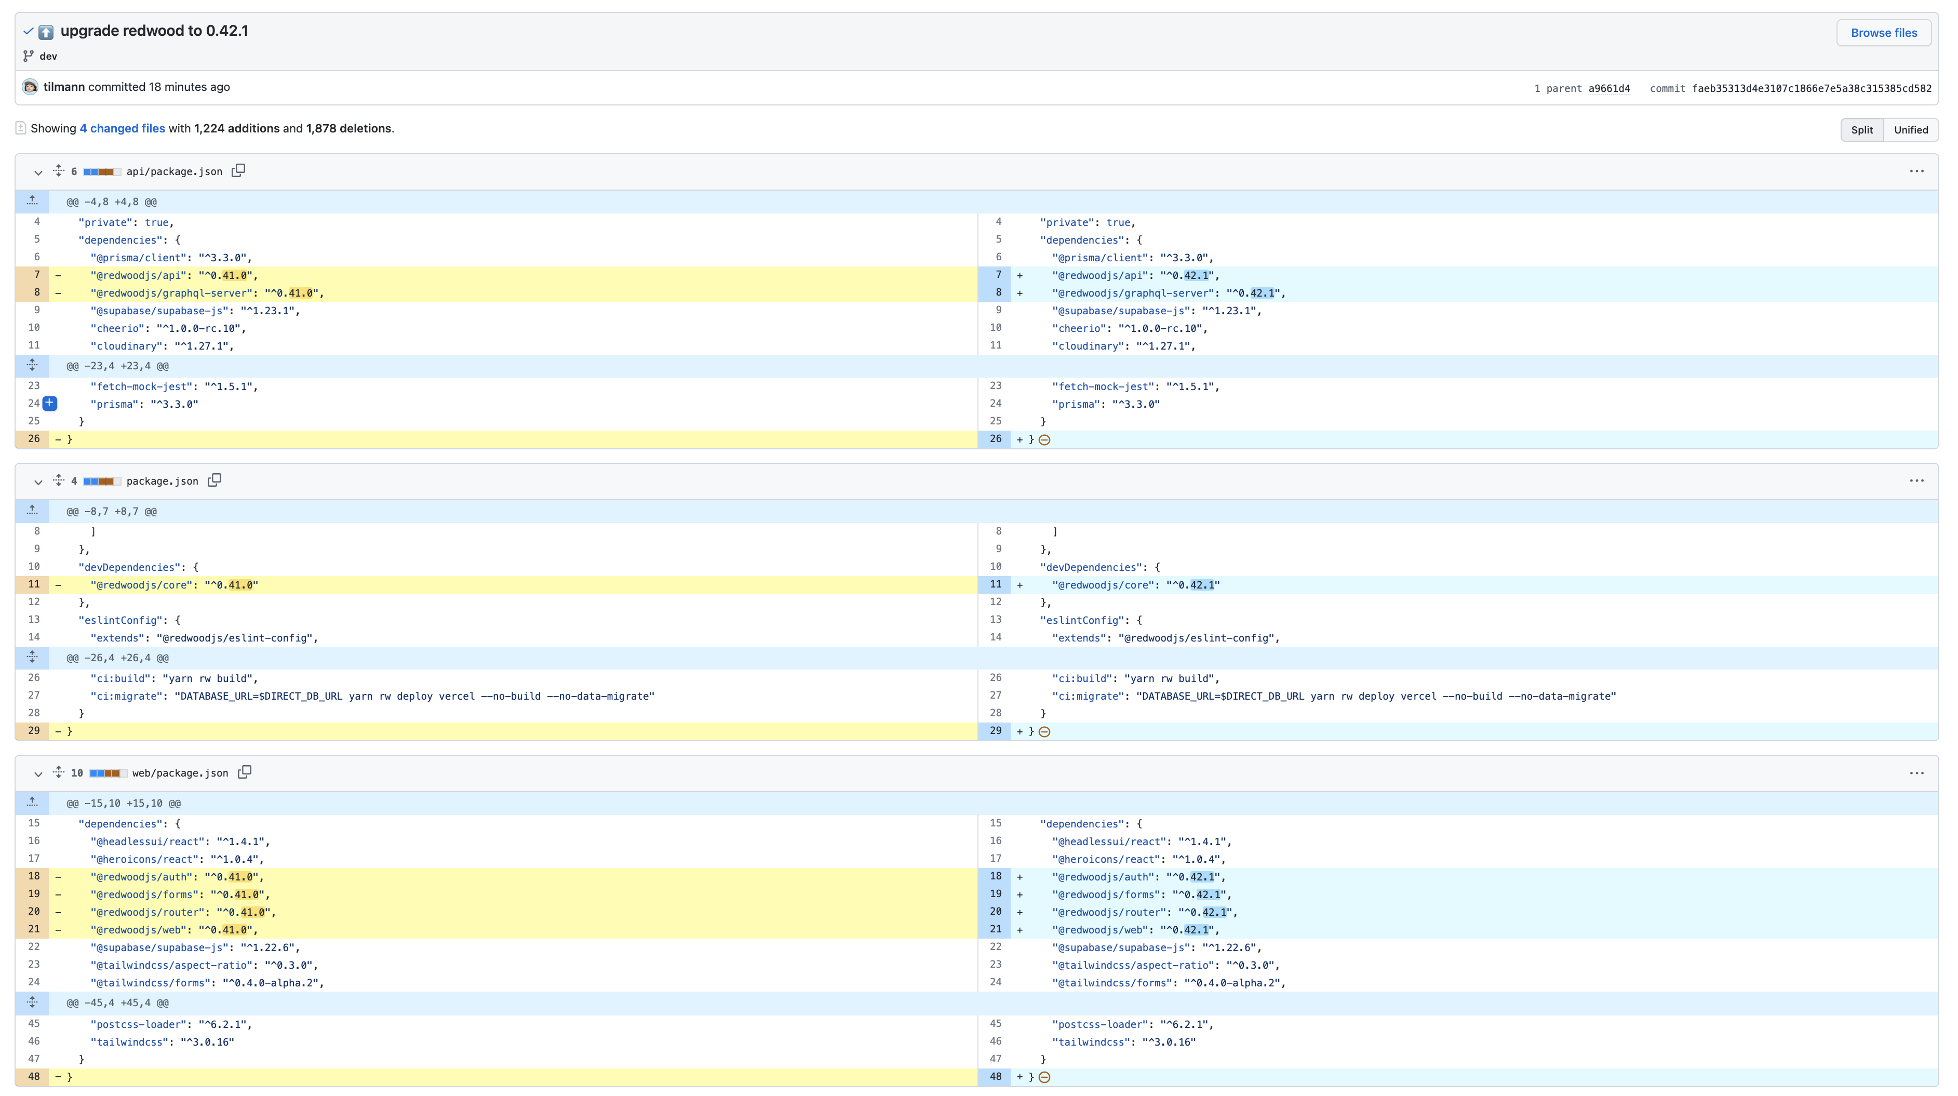Viewport: 1958px width, 1096px height.
Task: Copy web/package.json file path
Action: pyautogui.click(x=244, y=772)
